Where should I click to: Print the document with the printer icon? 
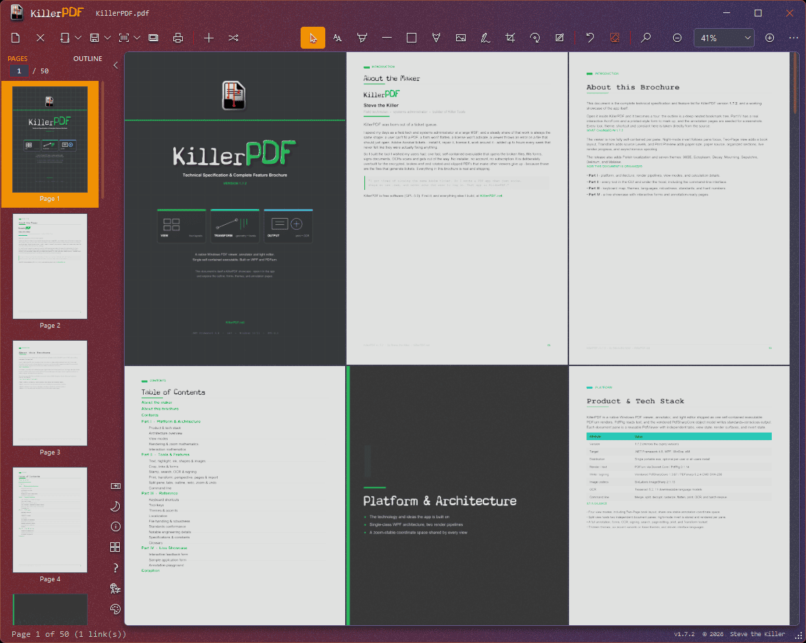point(178,38)
